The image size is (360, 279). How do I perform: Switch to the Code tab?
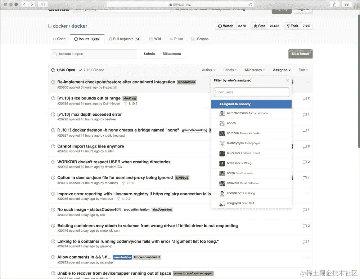click(x=59, y=39)
